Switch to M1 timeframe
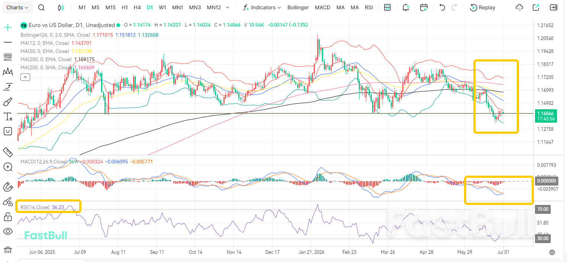 [x=82, y=7]
